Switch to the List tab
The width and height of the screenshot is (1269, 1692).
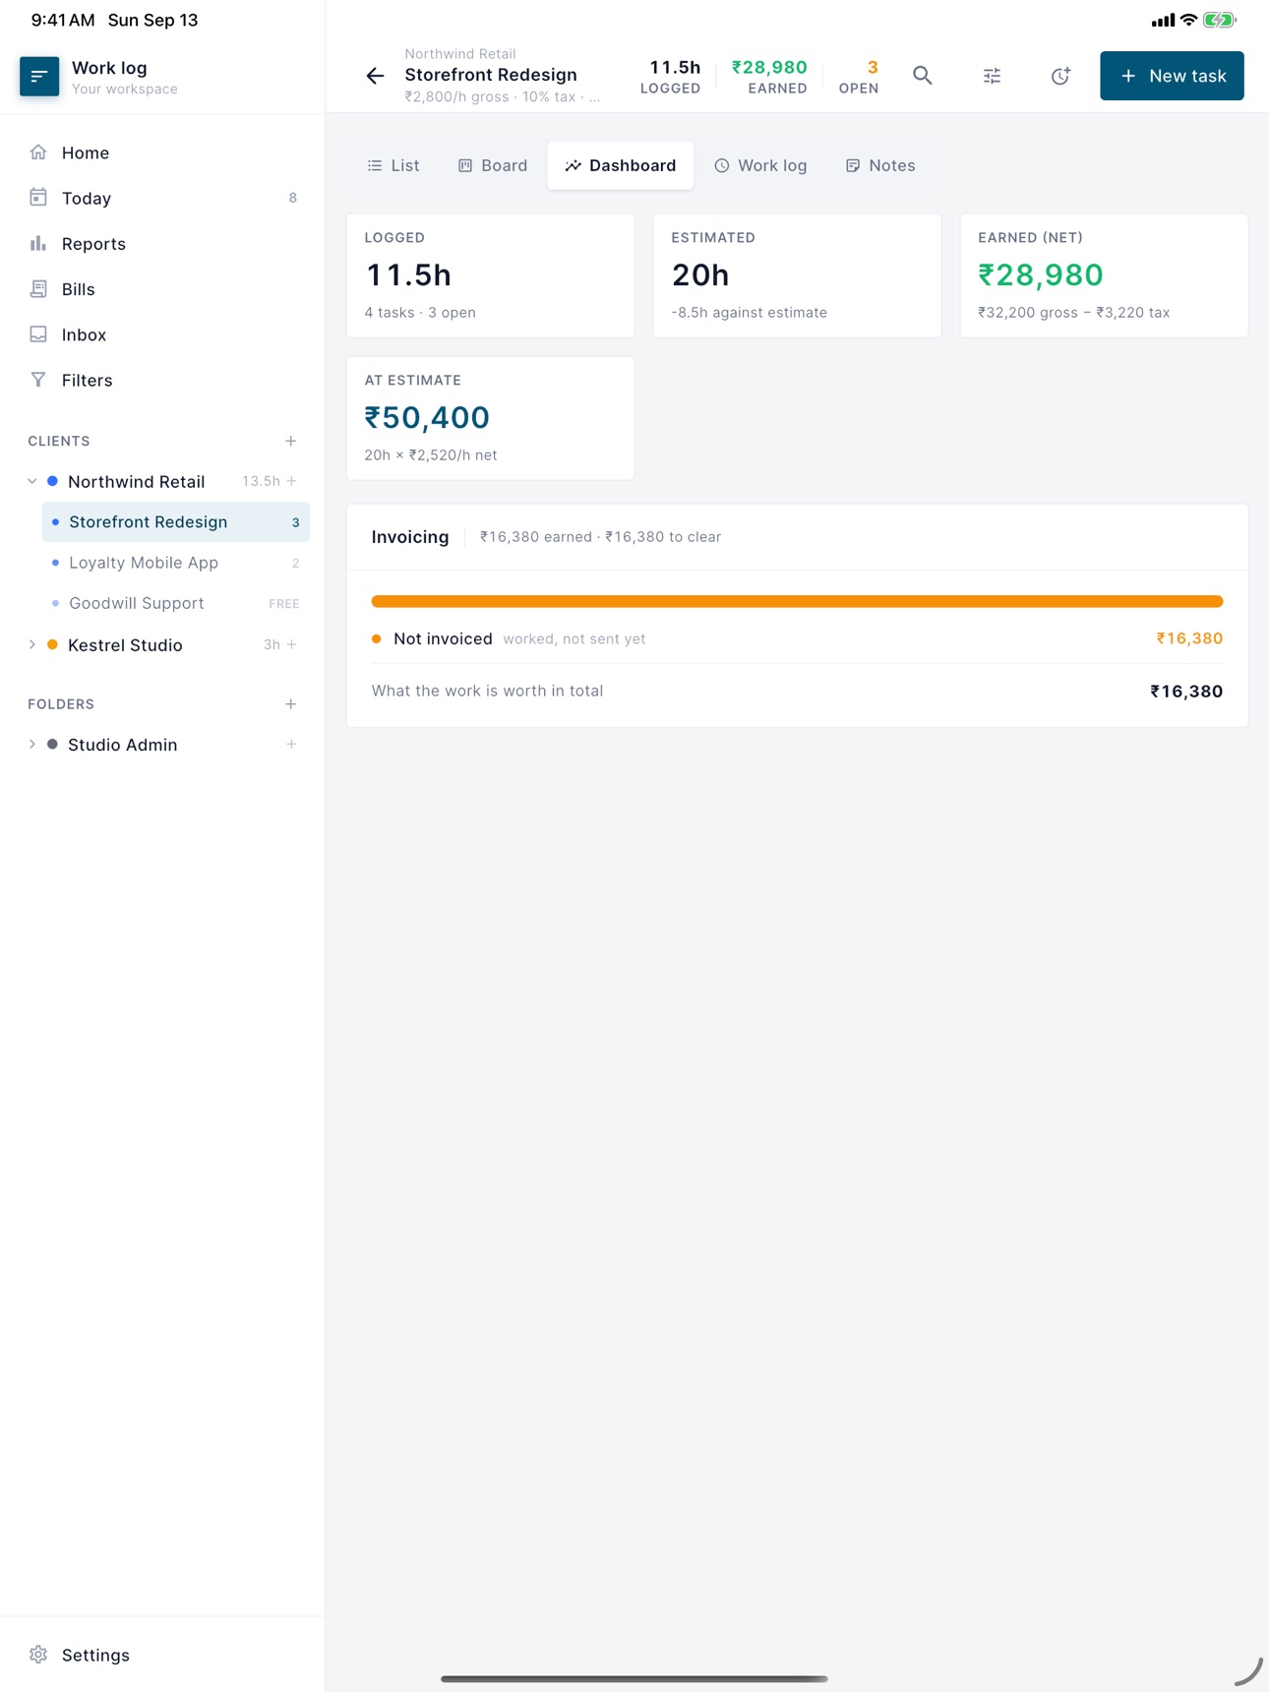(x=393, y=165)
